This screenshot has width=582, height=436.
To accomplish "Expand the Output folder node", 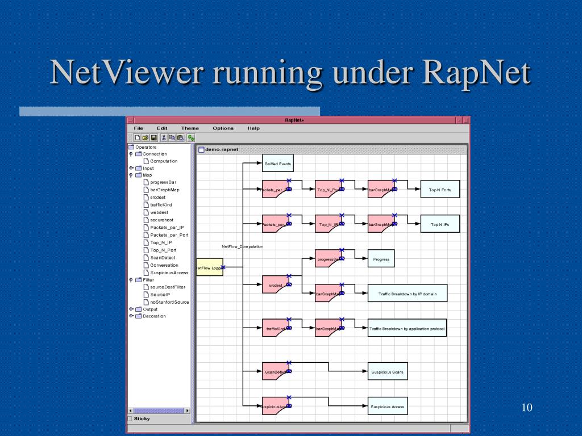I will (131, 309).
